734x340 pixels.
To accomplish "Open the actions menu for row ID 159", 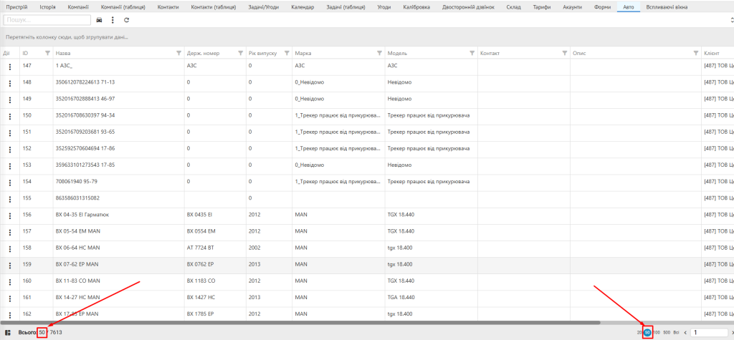I will [10, 266].
